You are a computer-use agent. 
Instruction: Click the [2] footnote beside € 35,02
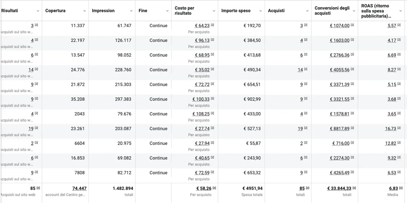213,69
